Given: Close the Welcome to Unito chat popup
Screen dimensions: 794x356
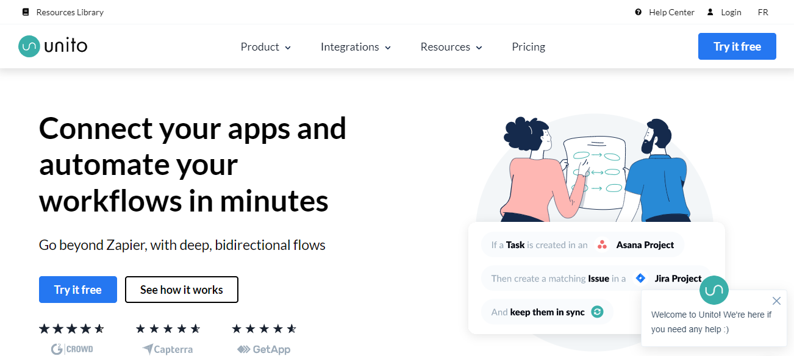Looking at the screenshot, I should (x=776, y=301).
